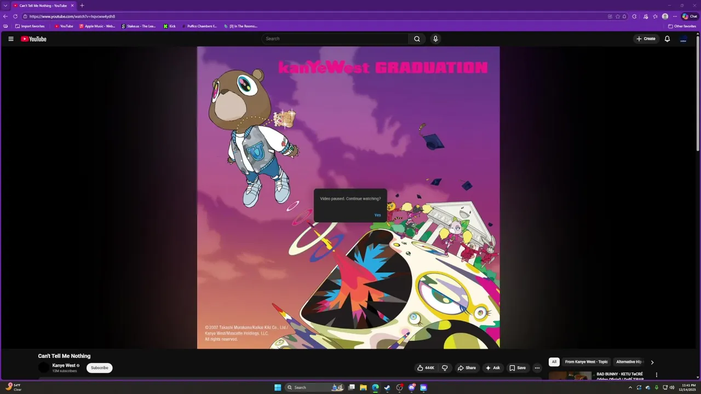Open the BAD BUNNY - KETU TeCRÉ title
This screenshot has height=394, width=701.
(620, 376)
